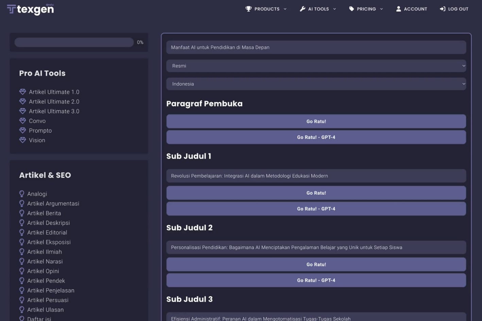Click the price tag icon beside Pricing
Screen dimensions: 482x321
click(x=351, y=9)
